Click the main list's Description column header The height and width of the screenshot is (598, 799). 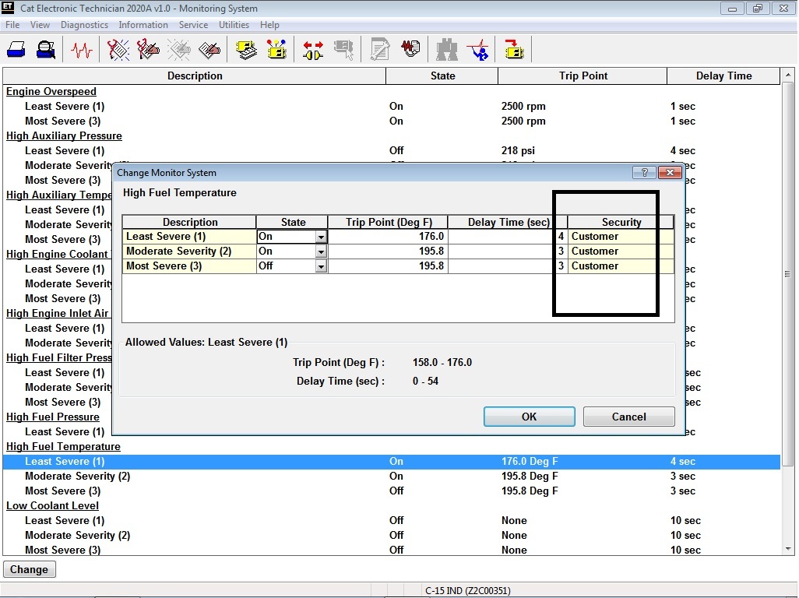pyautogui.click(x=195, y=76)
